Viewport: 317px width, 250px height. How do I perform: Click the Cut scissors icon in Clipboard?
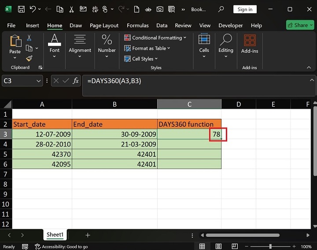click(29, 38)
